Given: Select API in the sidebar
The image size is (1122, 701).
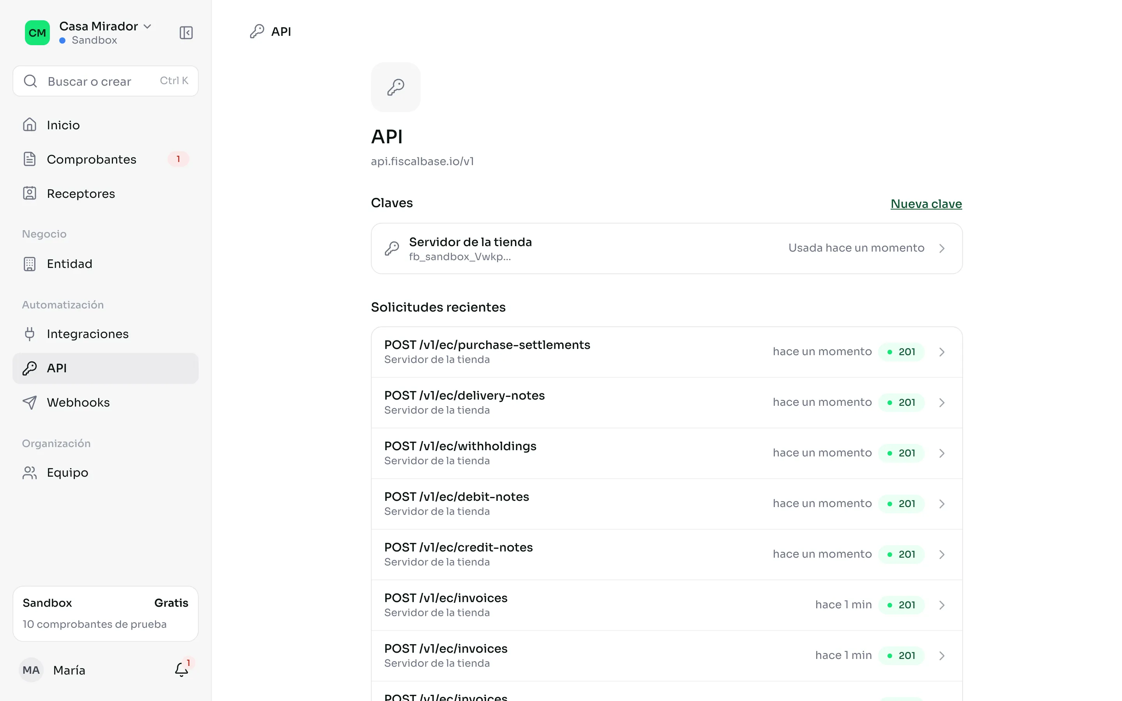Looking at the screenshot, I should pyautogui.click(x=105, y=368).
